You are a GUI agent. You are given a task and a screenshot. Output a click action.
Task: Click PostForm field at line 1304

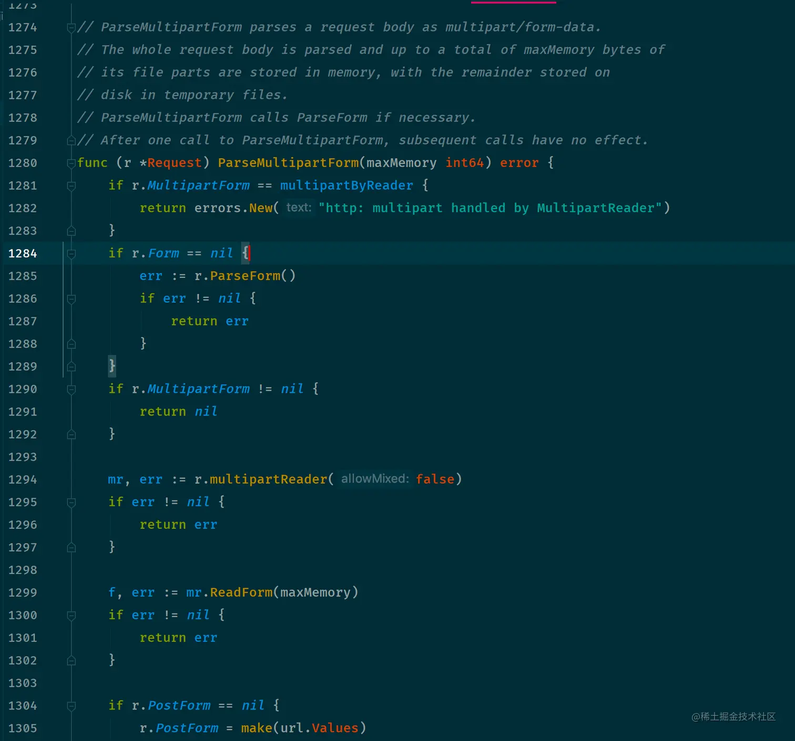coord(179,705)
